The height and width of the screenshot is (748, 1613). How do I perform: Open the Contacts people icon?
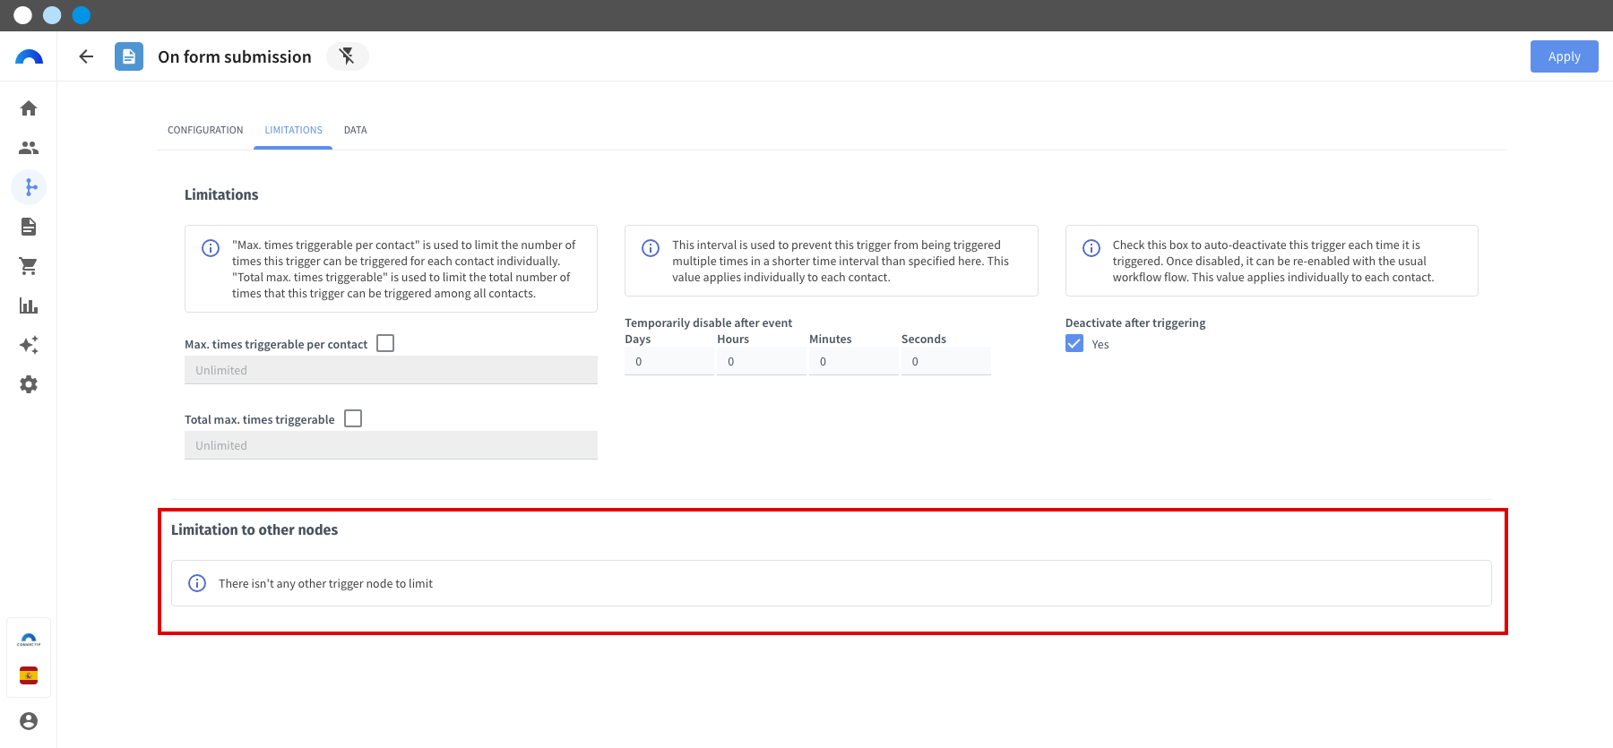click(x=29, y=148)
